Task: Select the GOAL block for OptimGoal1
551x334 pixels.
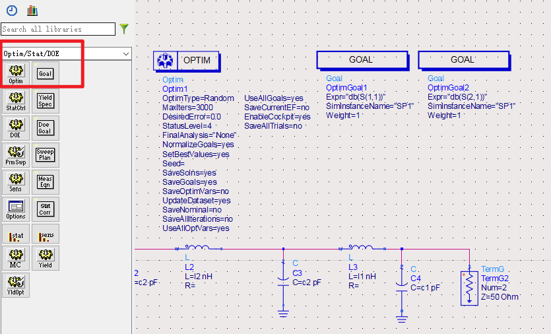Action: pyautogui.click(x=362, y=60)
